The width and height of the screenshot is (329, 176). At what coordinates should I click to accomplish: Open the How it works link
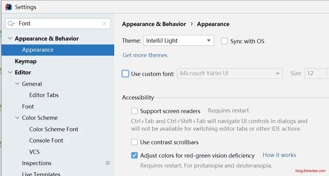[279, 155]
